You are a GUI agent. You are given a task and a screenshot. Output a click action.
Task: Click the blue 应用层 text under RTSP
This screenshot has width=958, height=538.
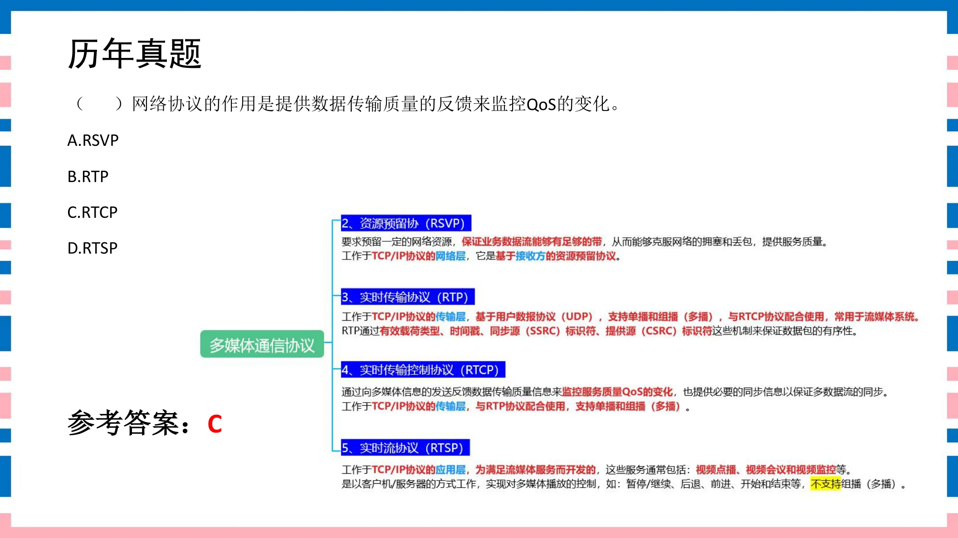[x=450, y=470]
